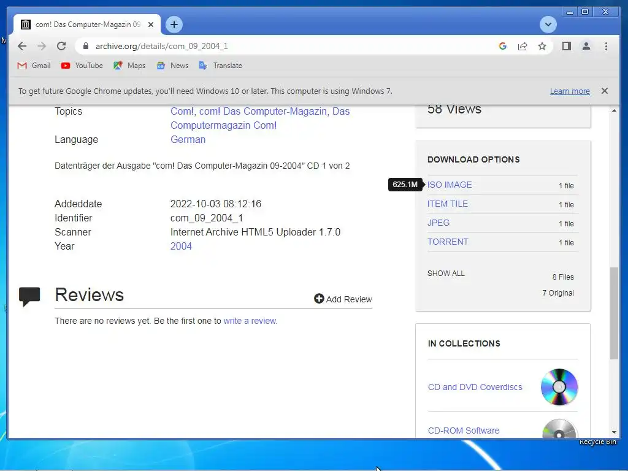Share this page icon
This screenshot has height=471, width=628.
coord(523,46)
